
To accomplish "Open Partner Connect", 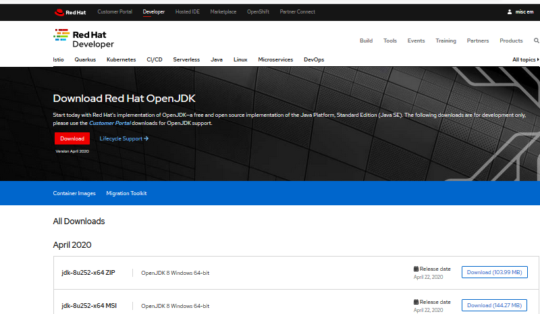I will pyautogui.click(x=297, y=11).
